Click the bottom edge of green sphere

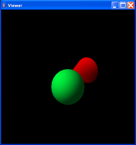[68, 104]
